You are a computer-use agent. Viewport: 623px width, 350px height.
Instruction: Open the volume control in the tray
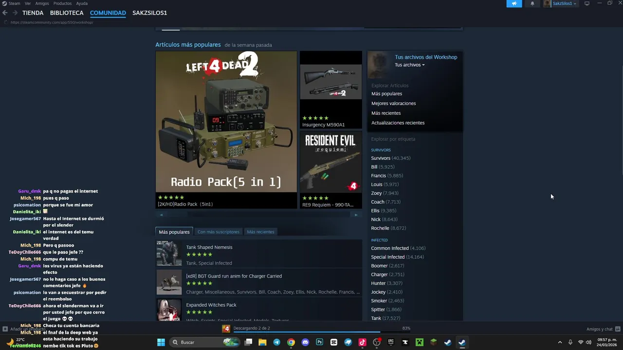click(x=588, y=342)
